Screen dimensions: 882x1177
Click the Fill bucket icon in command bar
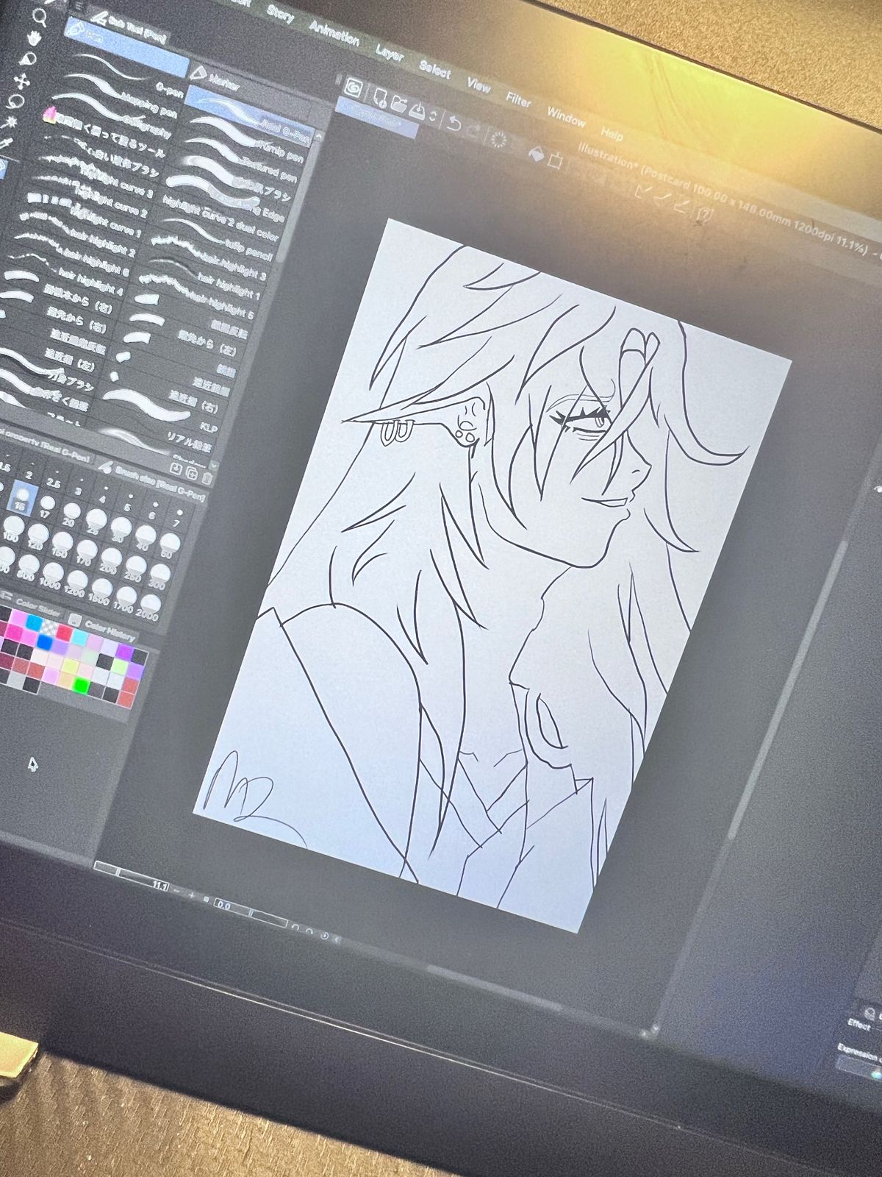[537, 154]
